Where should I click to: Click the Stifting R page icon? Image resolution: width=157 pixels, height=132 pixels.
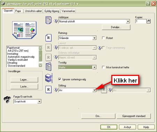tap(48, 90)
